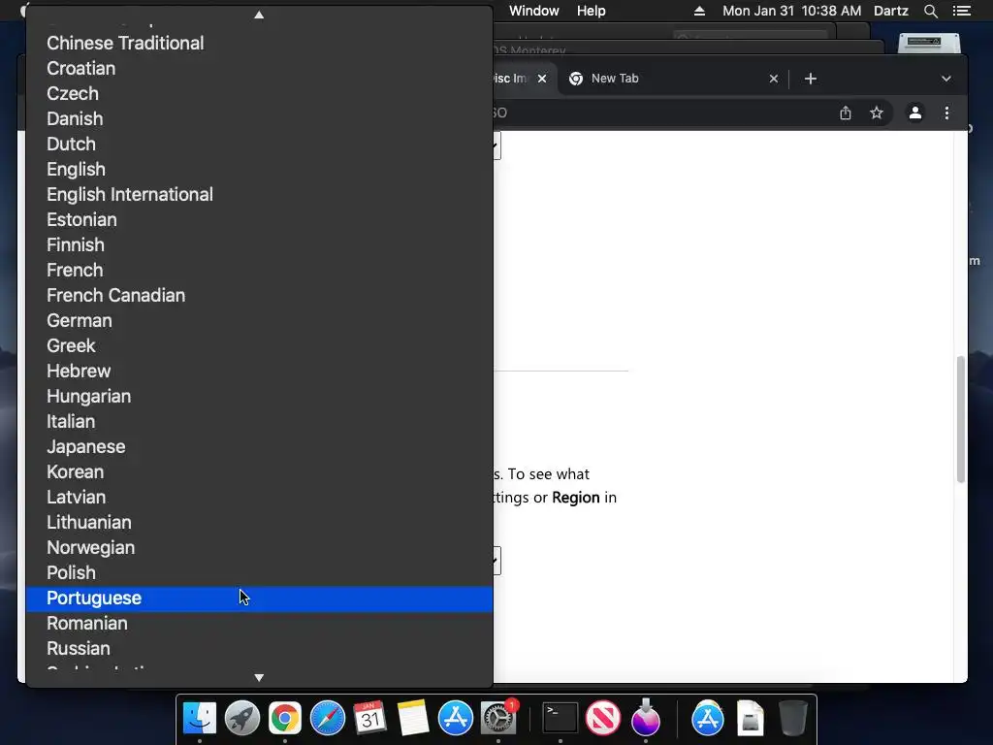The height and width of the screenshot is (745, 993).
Task: Select Croatian from the language list
Action: (x=259, y=69)
